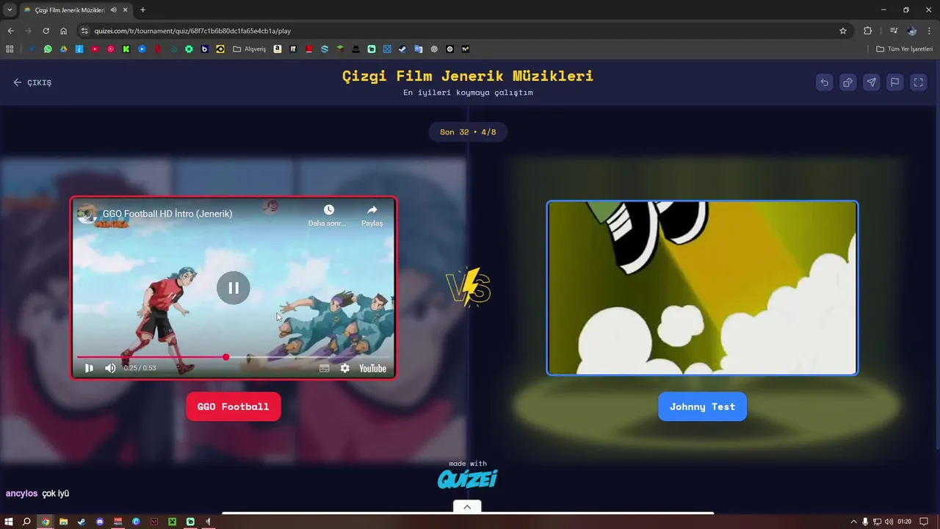This screenshot has height=529, width=940.
Task: Open Windows taskbar search
Action: tap(26, 522)
